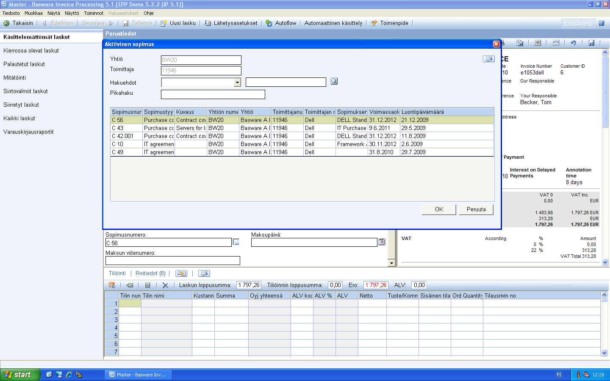Open the Muokkaa menu

click(x=33, y=13)
